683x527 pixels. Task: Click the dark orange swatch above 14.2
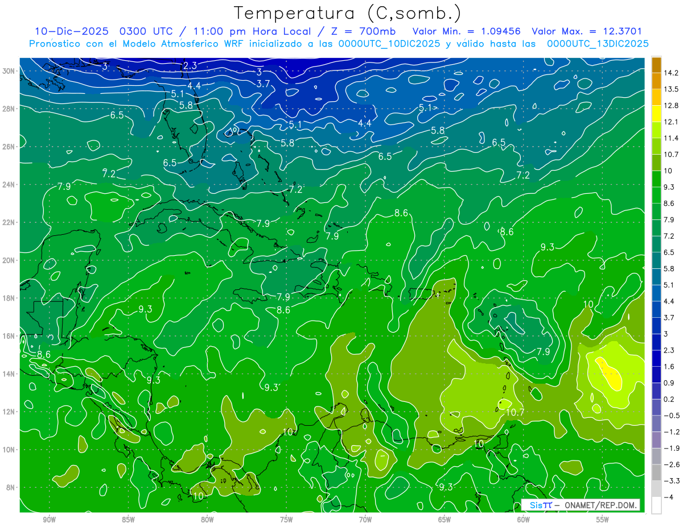(x=656, y=65)
